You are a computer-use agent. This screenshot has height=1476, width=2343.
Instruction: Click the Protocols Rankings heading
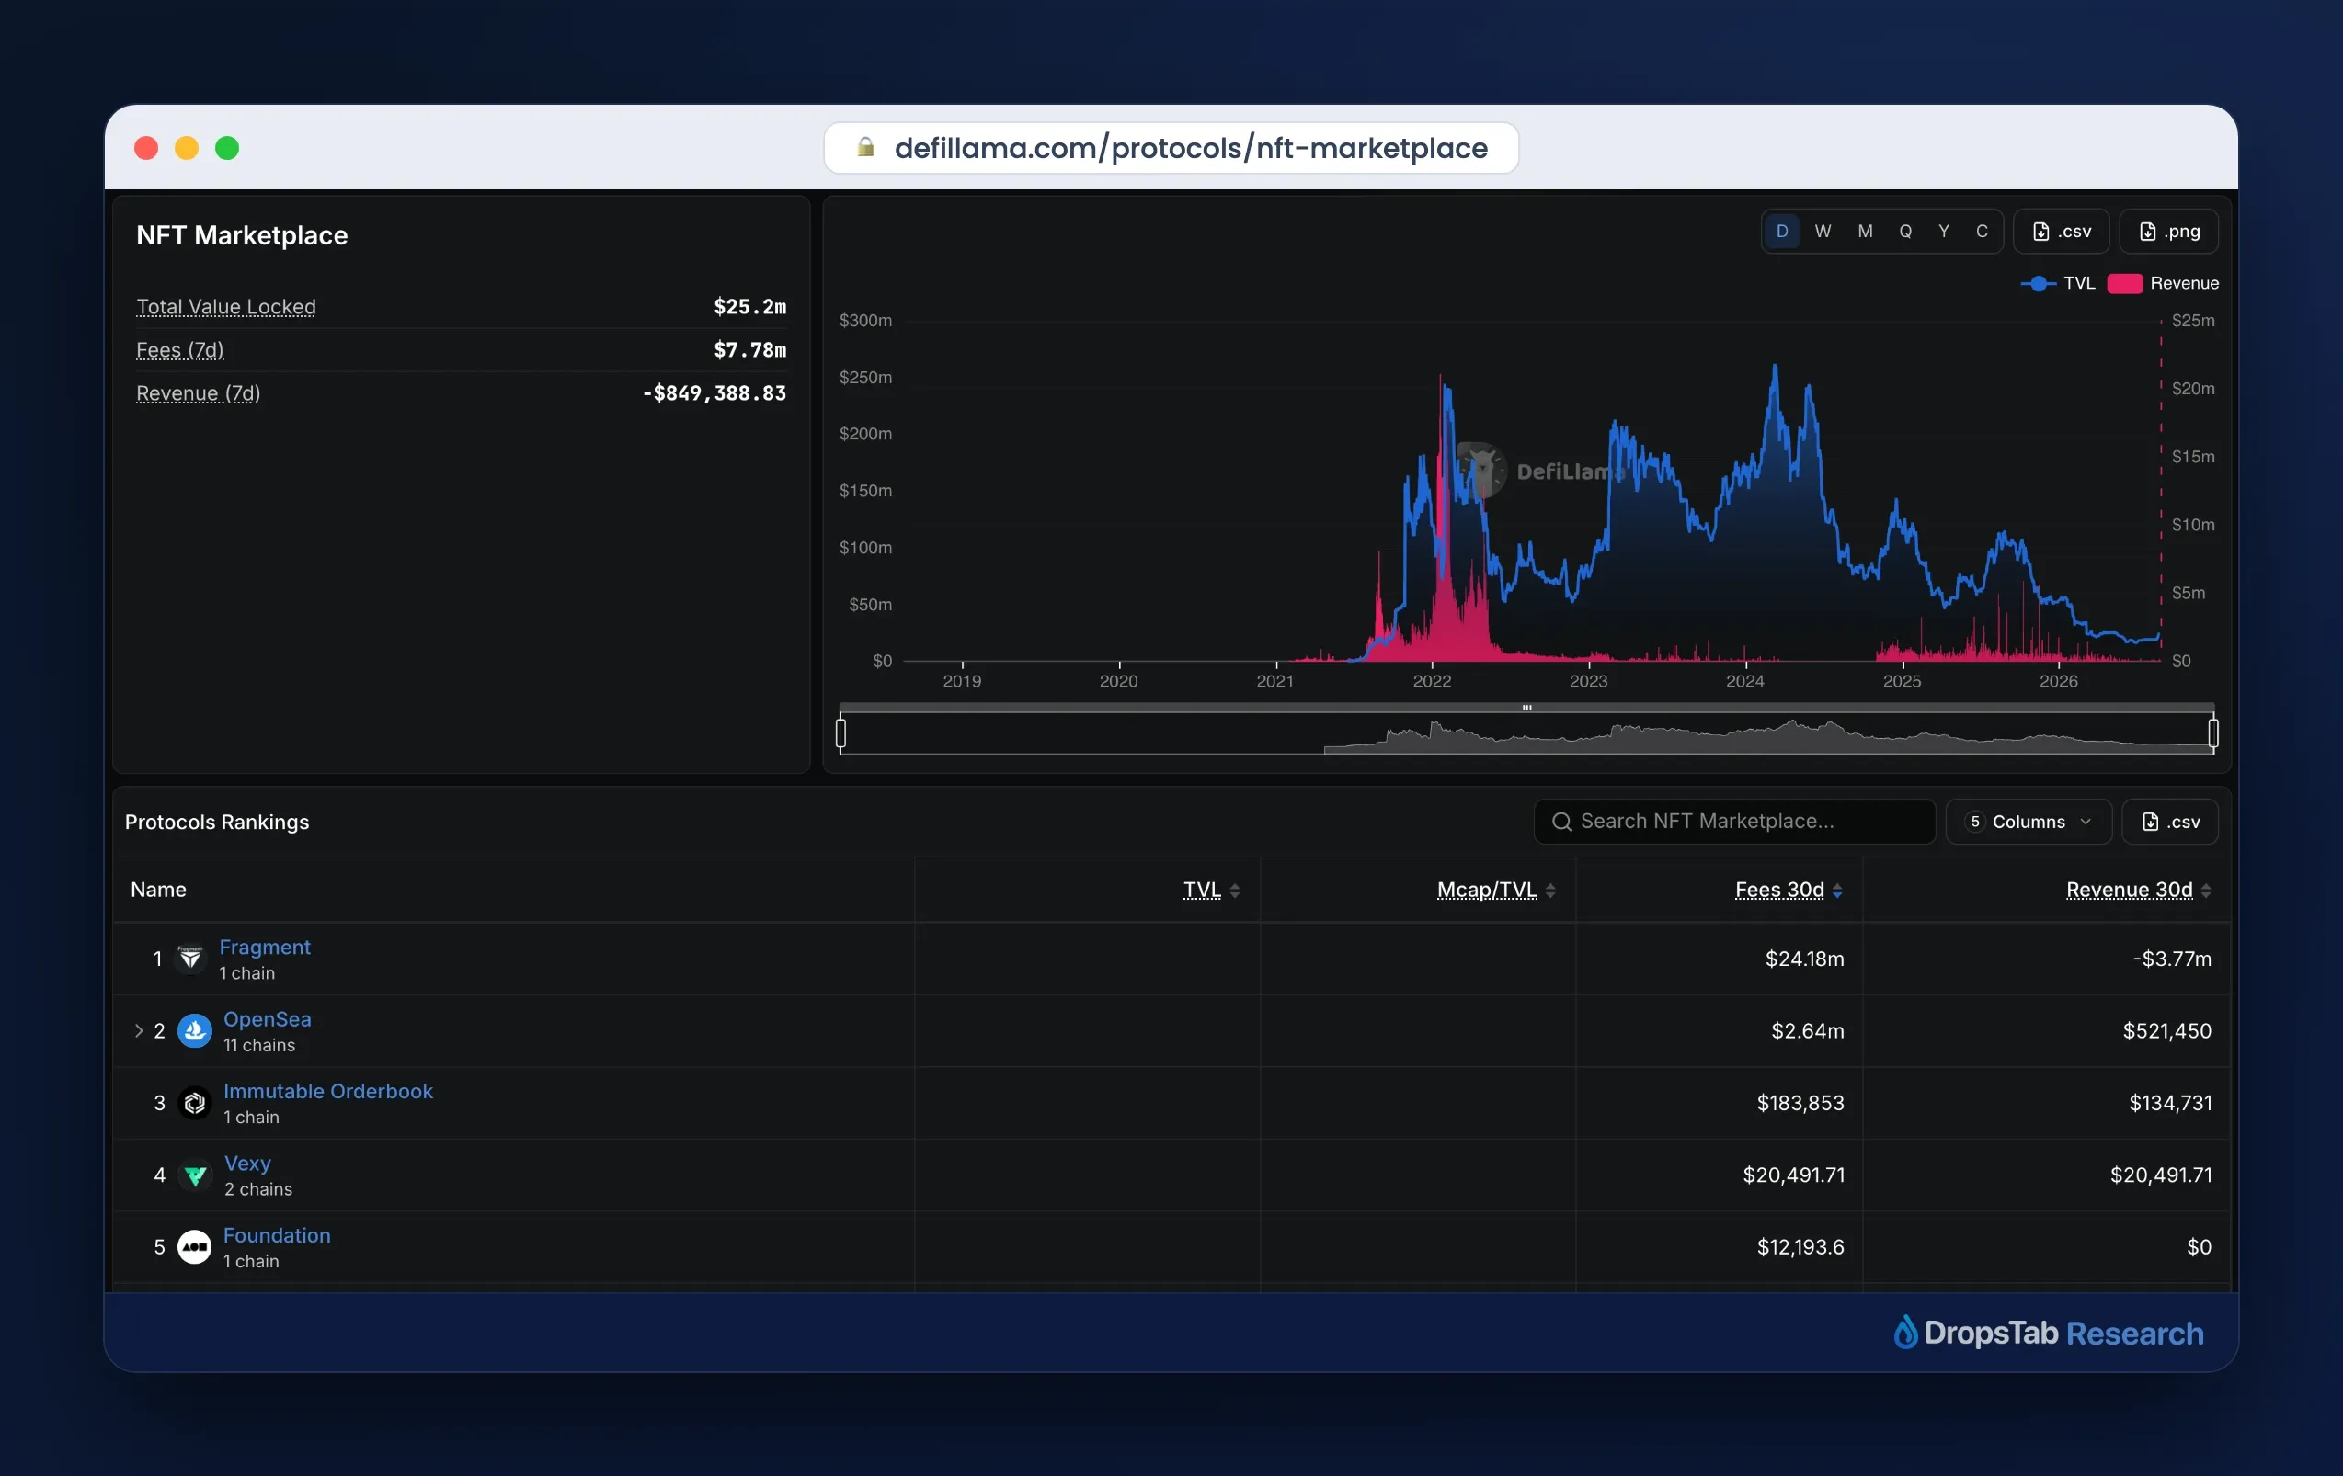217,822
